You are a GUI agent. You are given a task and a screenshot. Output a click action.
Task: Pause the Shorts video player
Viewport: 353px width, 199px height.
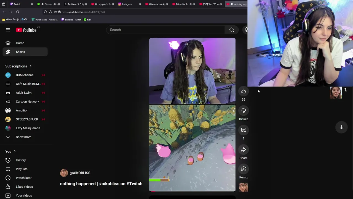(192, 114)
